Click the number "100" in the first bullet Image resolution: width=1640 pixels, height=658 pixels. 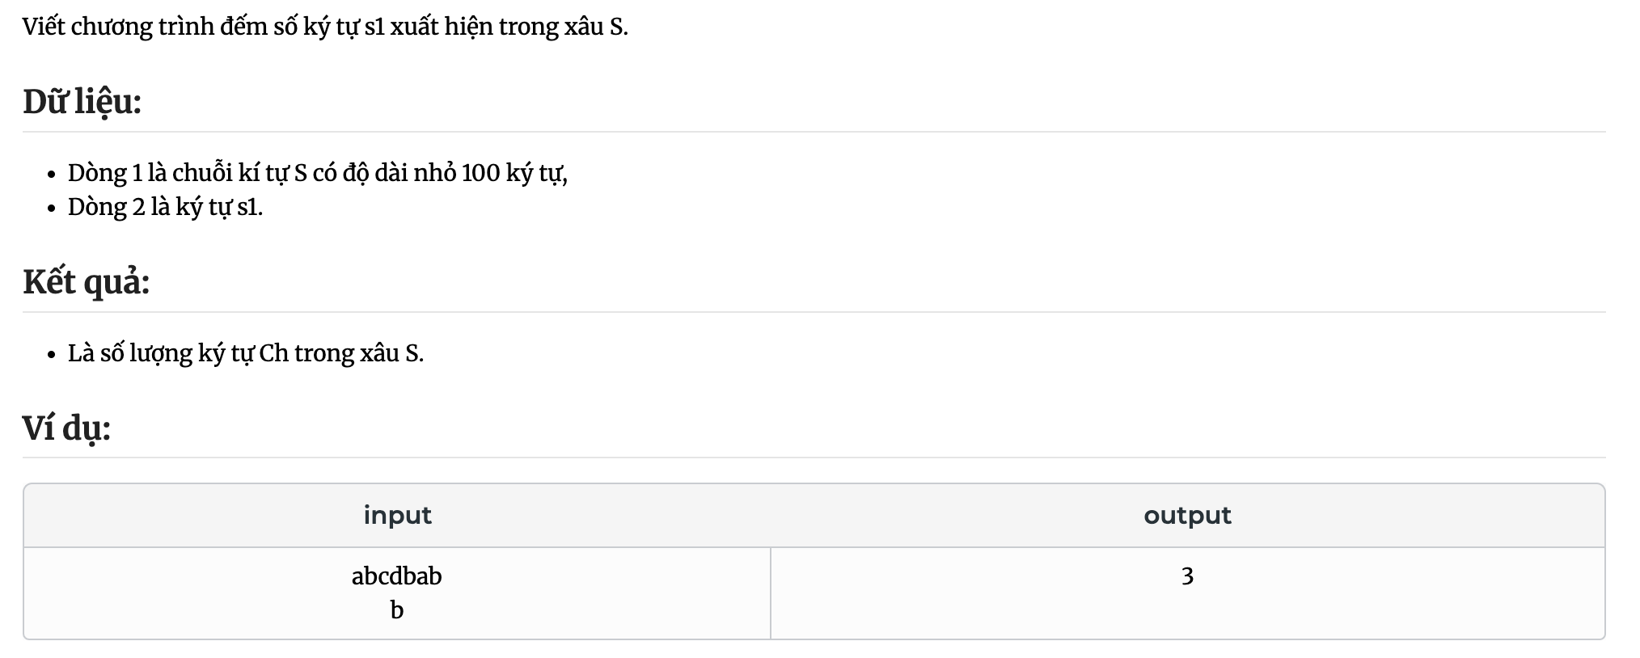coord(480,173)
